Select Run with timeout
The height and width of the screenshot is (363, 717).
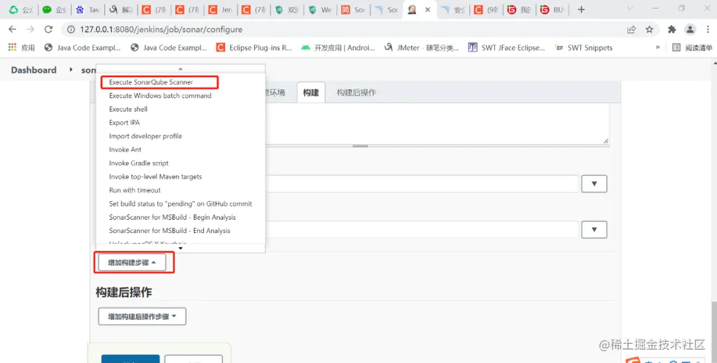tap(135, 190)
